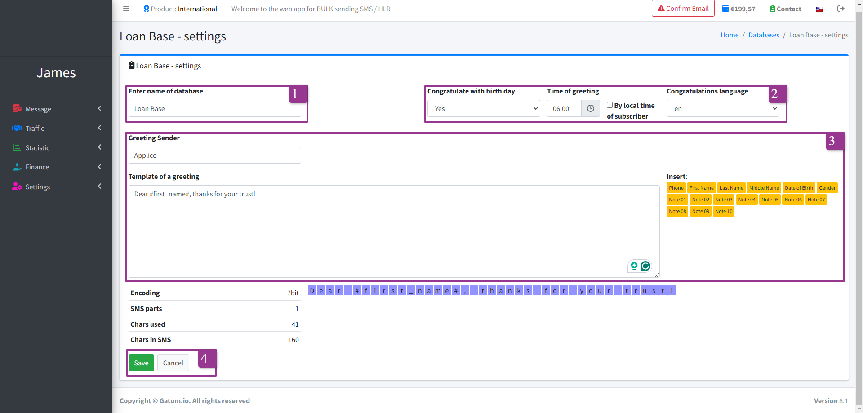Image resolution: width=863 pixels, height=413 pixels.
Task: Change the Congratulations language dropdown
Action: coord(722,108)
